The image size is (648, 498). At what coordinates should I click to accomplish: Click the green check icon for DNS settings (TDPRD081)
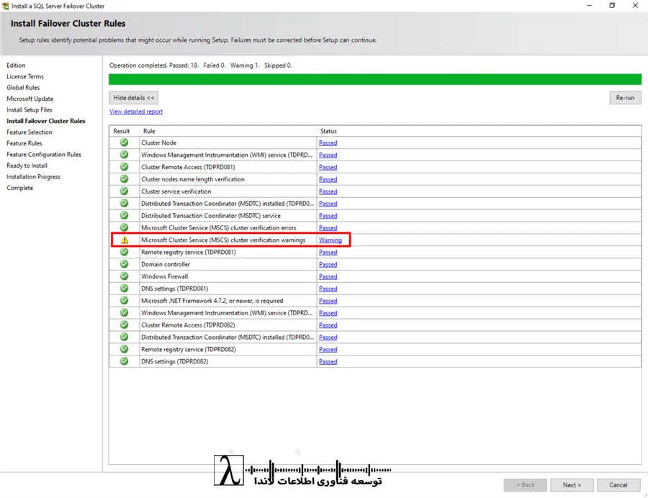click(x=124, y=289)
